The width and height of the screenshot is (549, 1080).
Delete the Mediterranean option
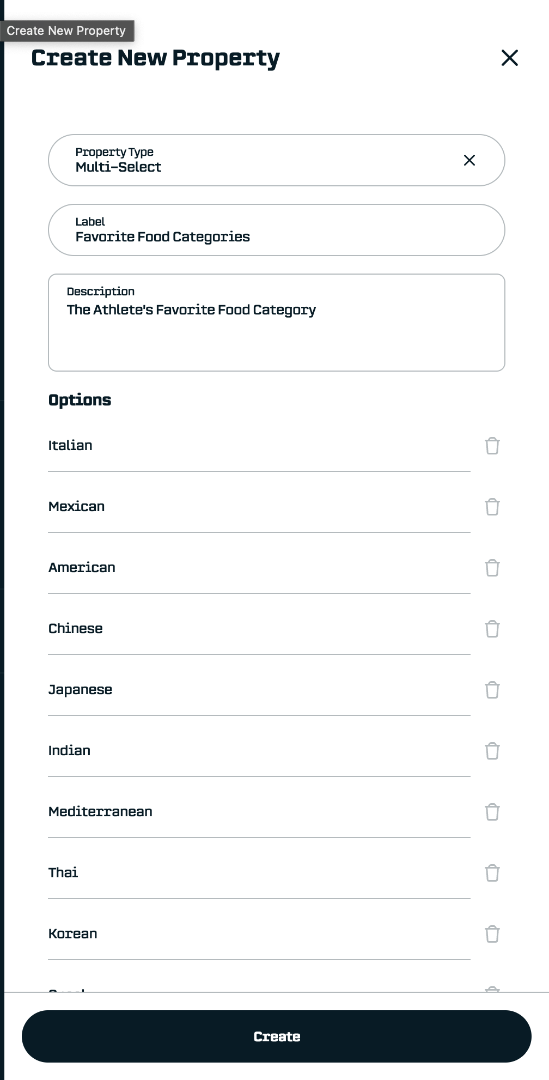[492, 812]
